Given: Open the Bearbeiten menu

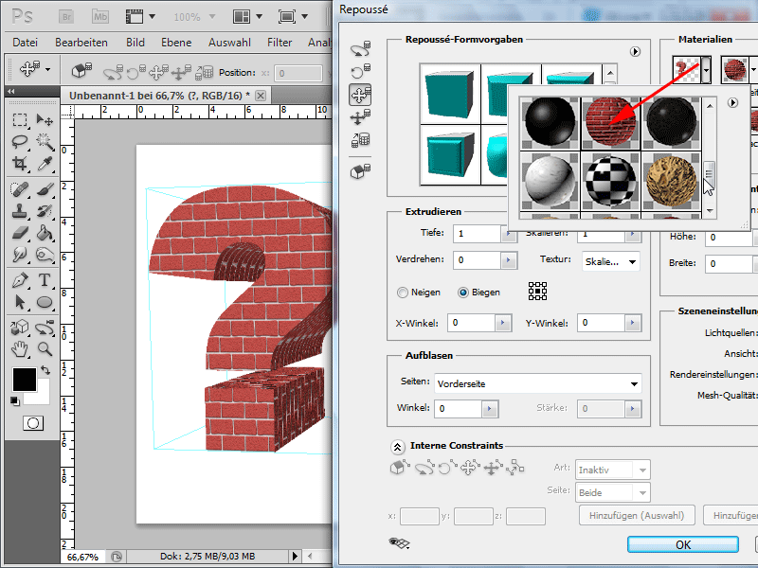Looking at the screenshot, I should click(81, 43).
